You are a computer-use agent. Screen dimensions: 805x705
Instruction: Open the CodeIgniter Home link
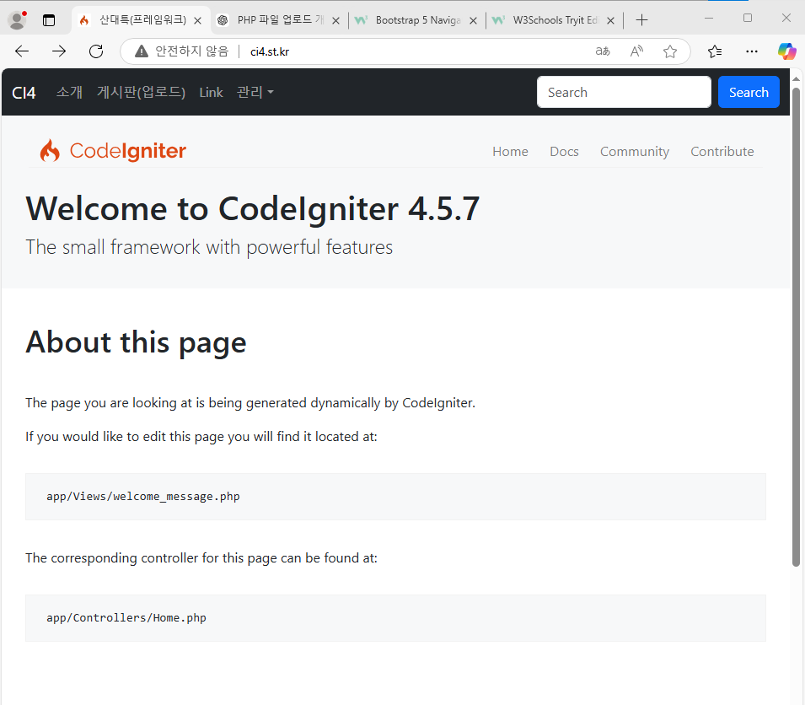(510, 152)
